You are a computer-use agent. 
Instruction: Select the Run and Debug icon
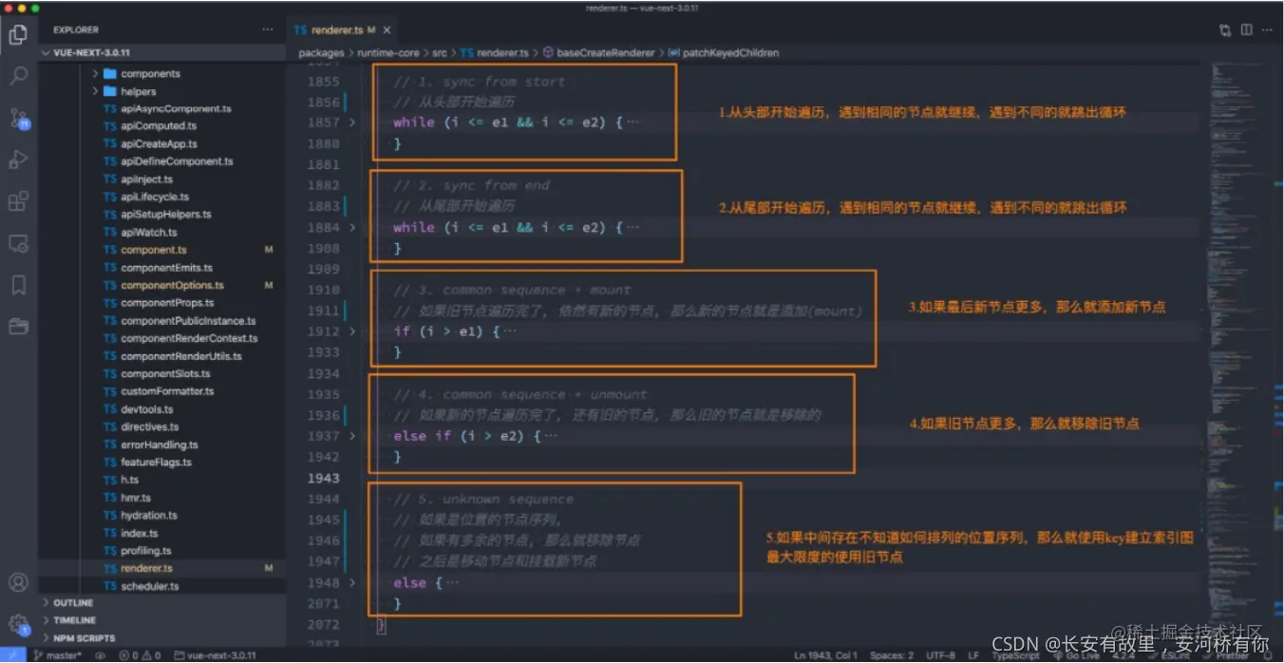(19, 160)
